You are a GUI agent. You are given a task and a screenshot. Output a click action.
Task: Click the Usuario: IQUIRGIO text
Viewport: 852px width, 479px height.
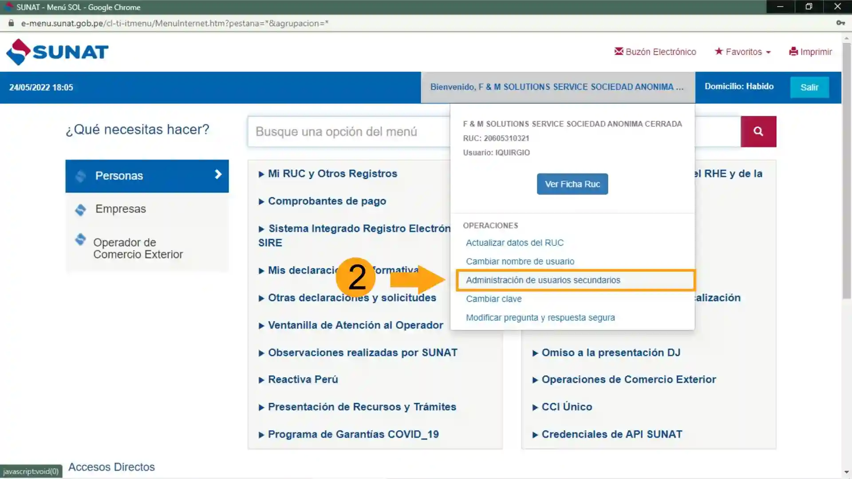pos(496,153)
